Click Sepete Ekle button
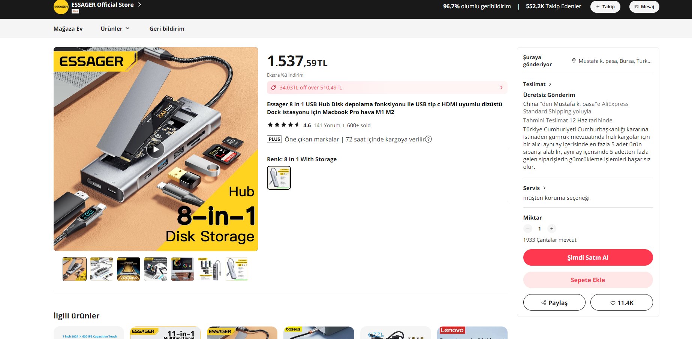Image resolution: width=692 pixels, height=339 pixels. click(x=588, y=280)
